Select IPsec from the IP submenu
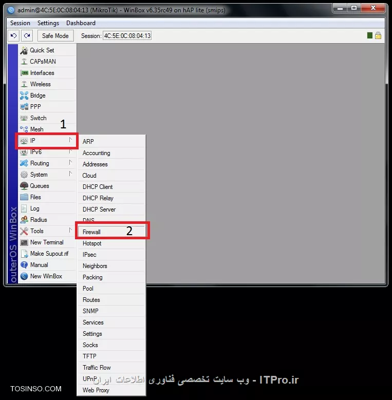Image resolution: width=392 pixels, height=400 pixels. 111,255
